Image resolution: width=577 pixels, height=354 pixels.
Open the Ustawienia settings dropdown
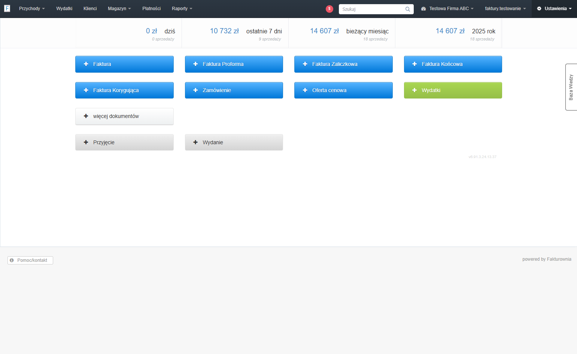[x=554, y=9]
